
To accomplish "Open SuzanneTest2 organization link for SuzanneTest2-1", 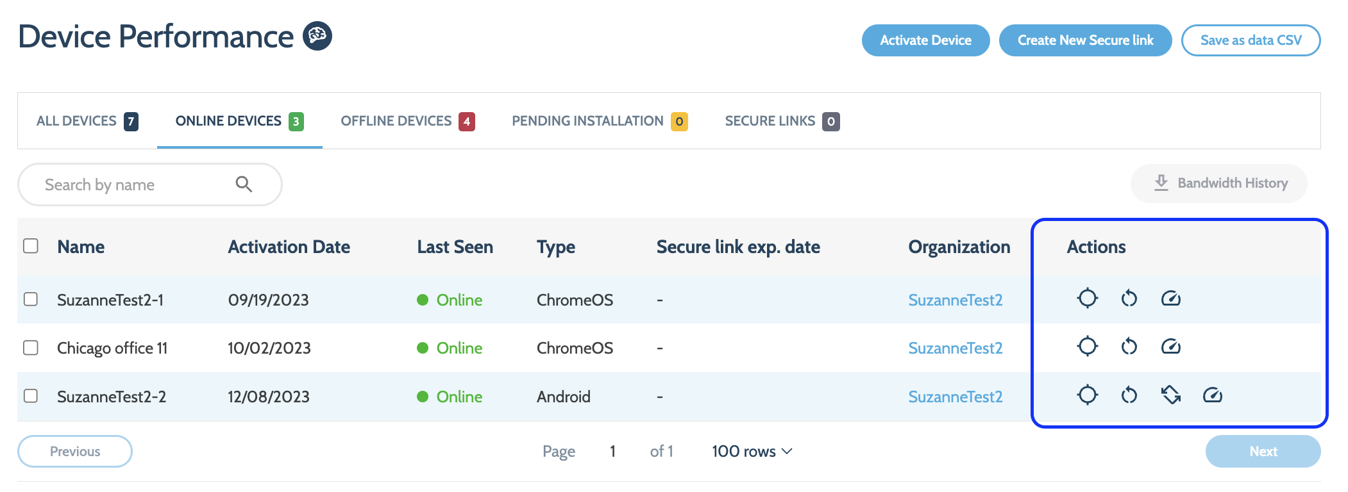I will 955,300.
